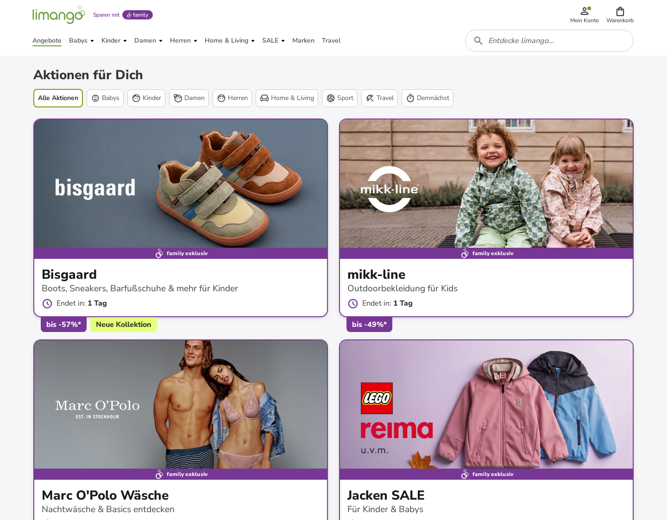Click 'Nachtwäsche & Basics entdecken' description
The height and width of the screenshot is (520, 667).
coord(108,509)
